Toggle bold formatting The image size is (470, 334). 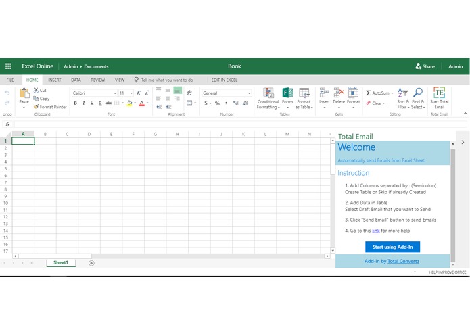coord(75,103)
